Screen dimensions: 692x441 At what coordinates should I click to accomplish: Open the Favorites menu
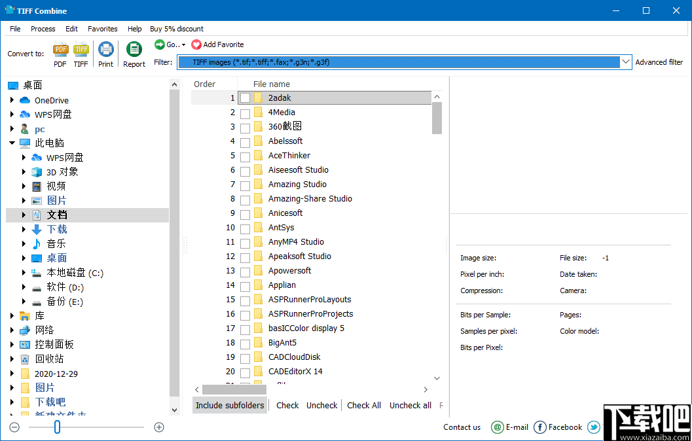tap(102, 29)
